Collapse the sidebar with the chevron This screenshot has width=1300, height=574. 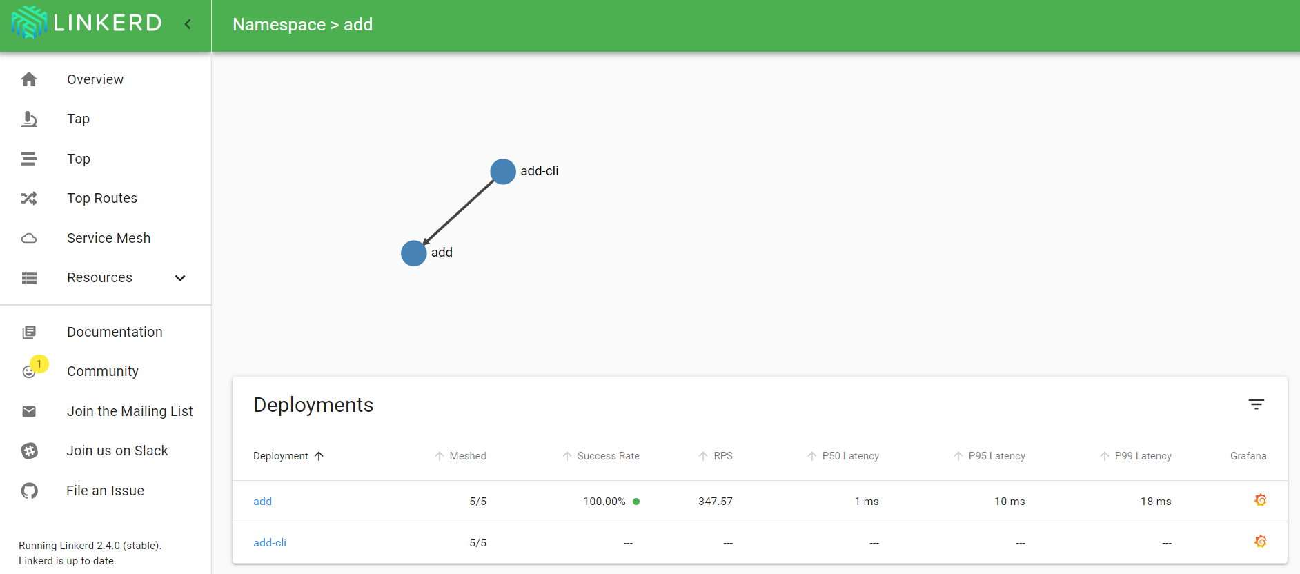(188, 24)
